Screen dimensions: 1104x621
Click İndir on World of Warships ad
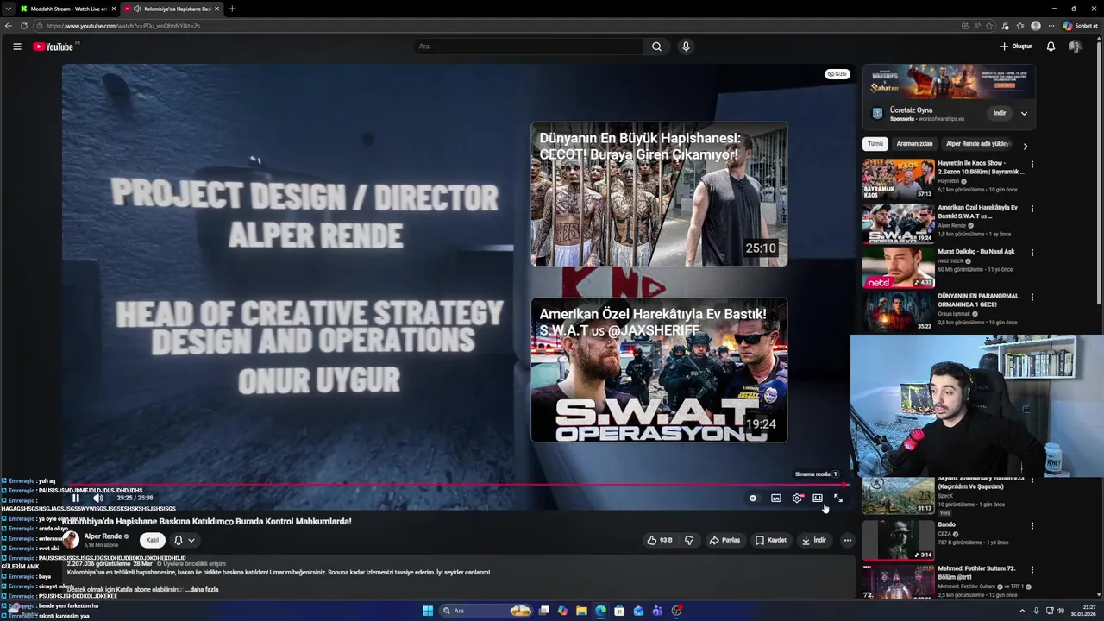click(x=1000, y=113)
